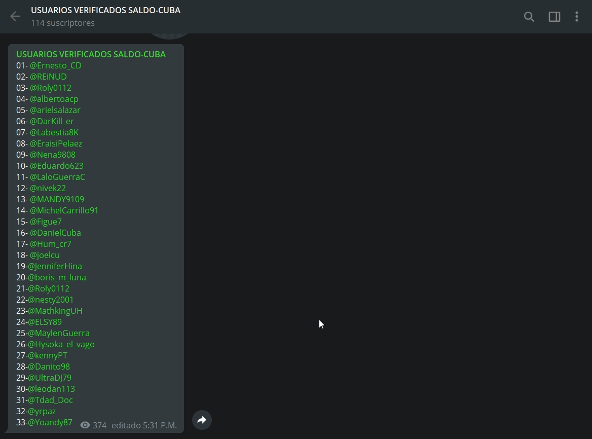Open the @REiNUD mention
This screenshot has width=592, height=439.
point(48,77)
